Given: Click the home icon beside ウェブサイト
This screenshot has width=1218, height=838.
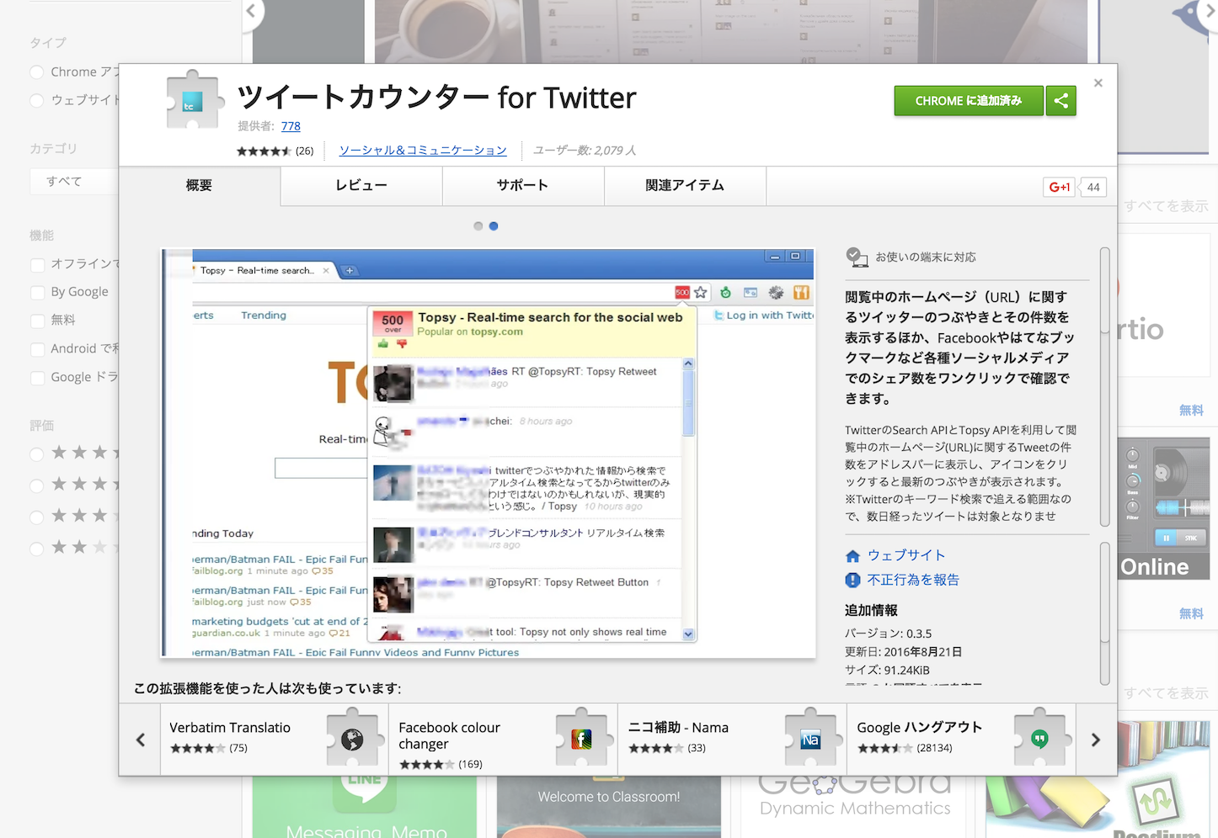Looking at the screenshot, I should (852, 556).
